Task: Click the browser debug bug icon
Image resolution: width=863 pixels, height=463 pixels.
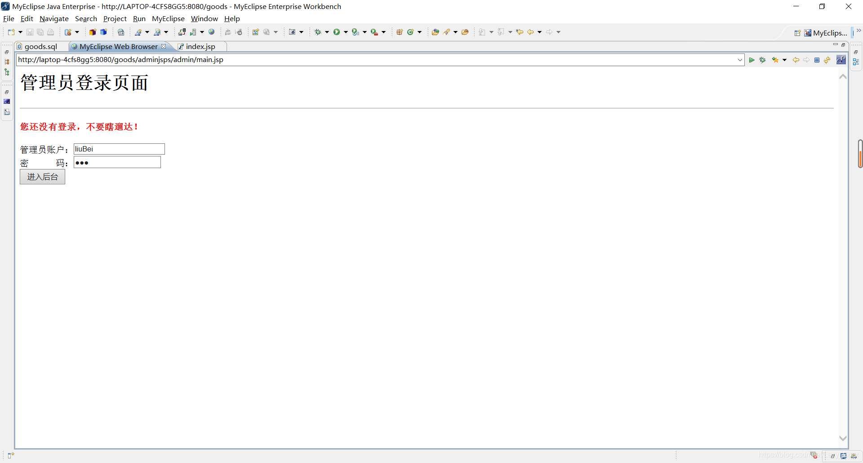Action: (x=762, y=60)
